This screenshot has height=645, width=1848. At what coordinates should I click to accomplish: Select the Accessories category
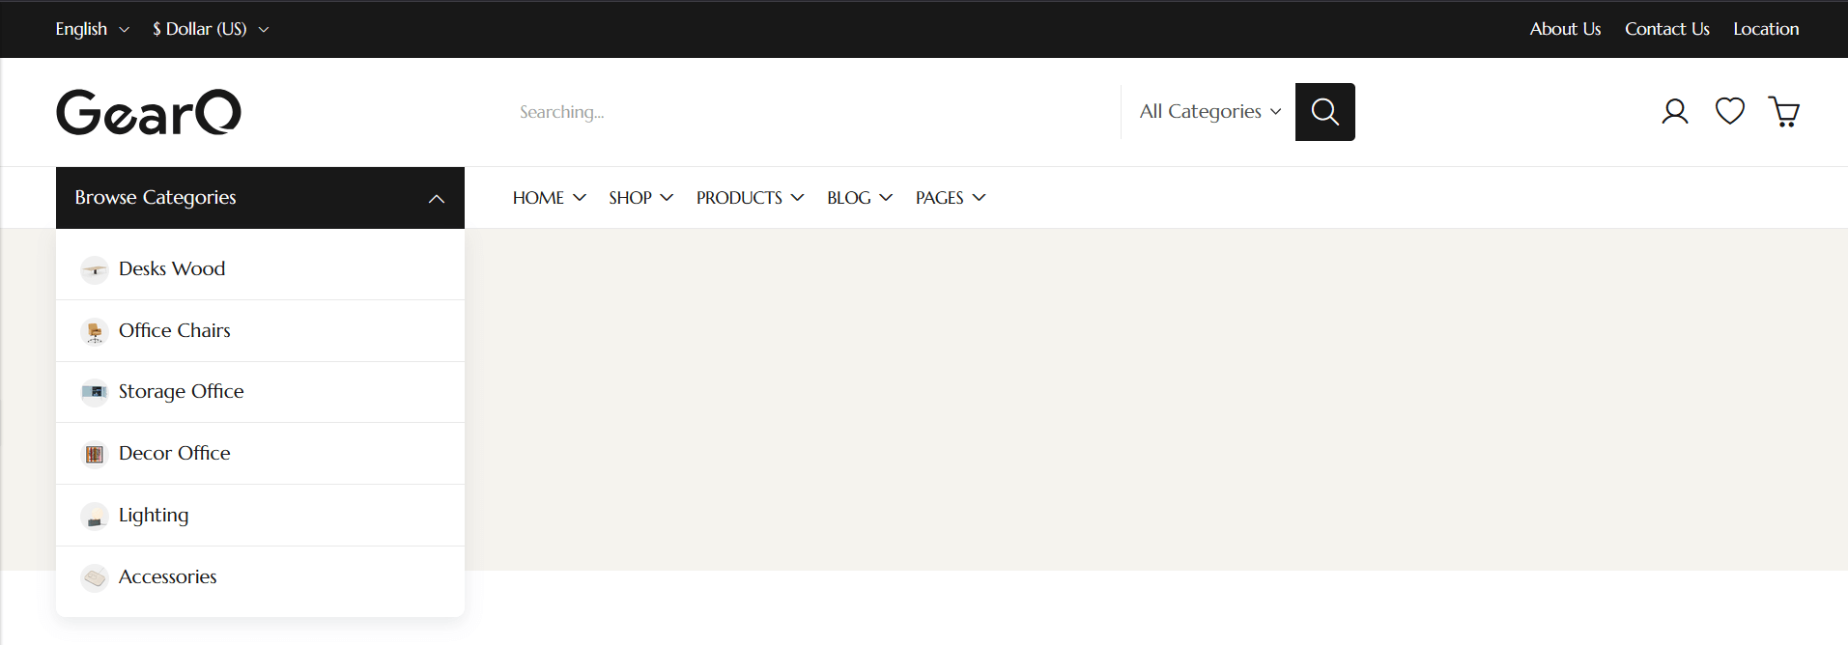[x=167, y=577]
